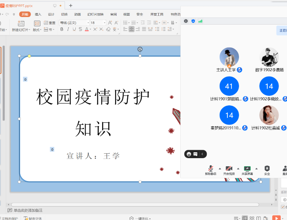Select participant 计科1902杜嘉诚 avatar
The height and width of the screenshot is (220, 287).
(269, 115)
